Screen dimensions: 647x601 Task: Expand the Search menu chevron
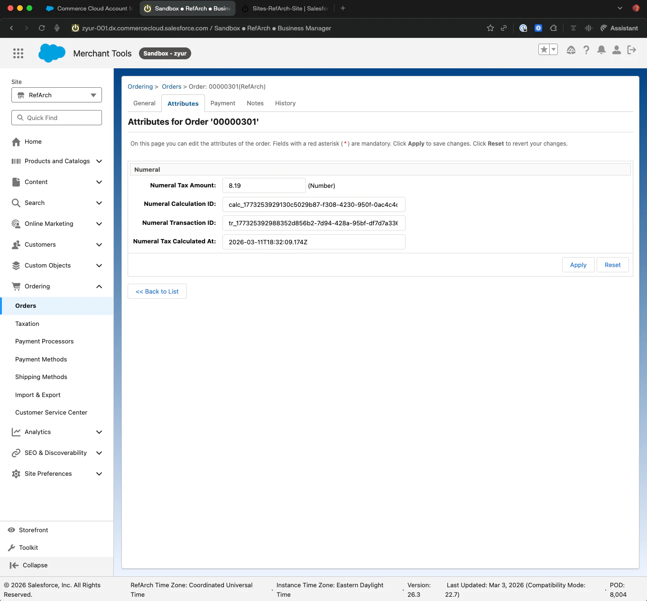99,203
